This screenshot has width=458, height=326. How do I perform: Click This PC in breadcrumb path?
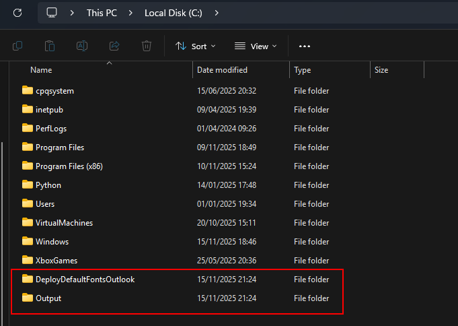[102, 13]
